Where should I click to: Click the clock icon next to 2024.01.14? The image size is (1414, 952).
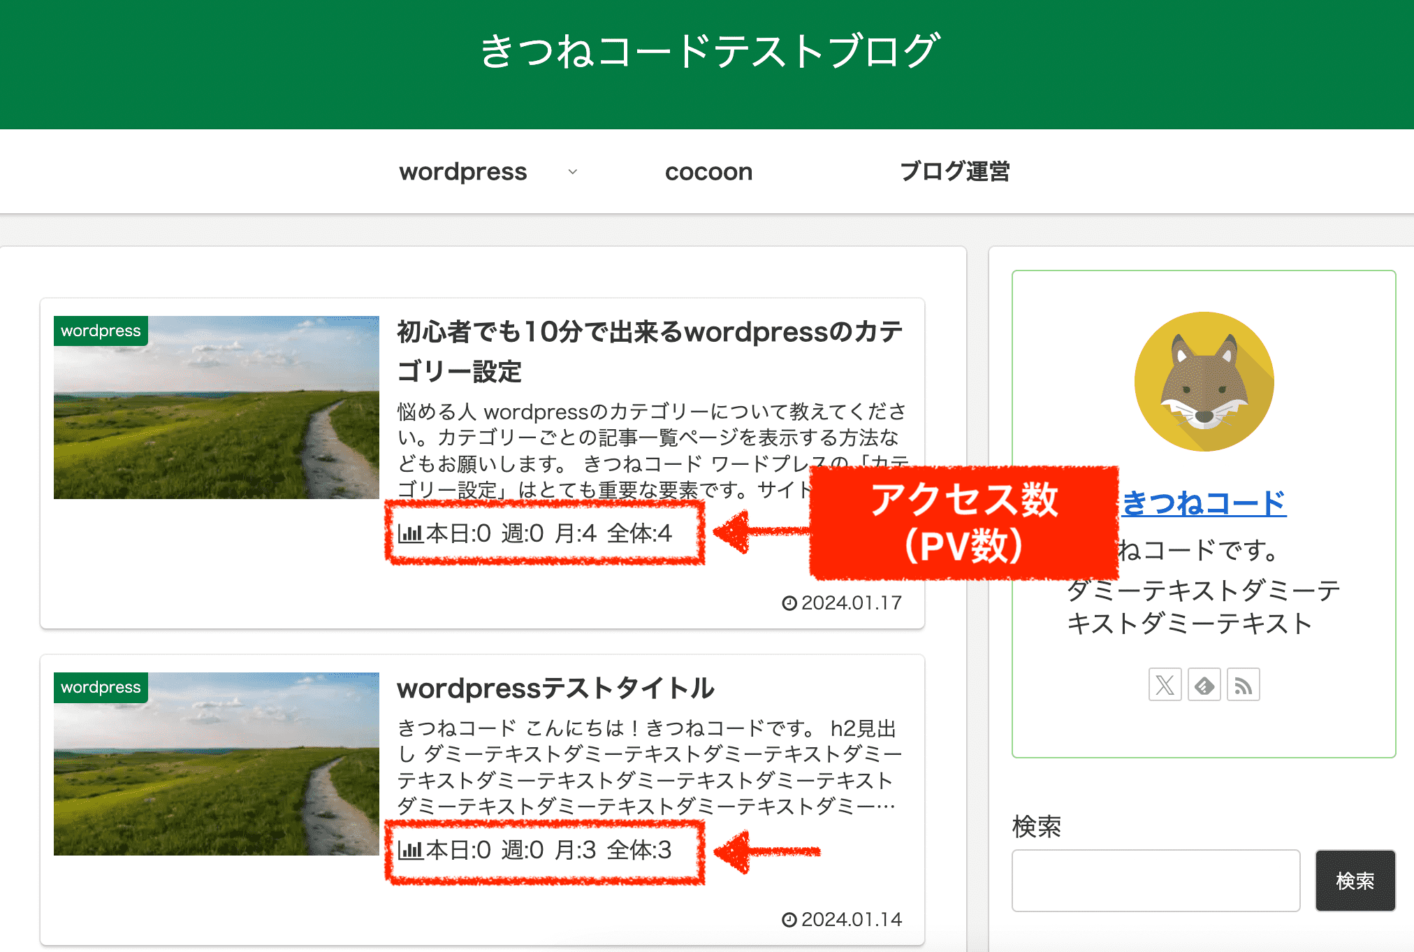point(789,920)
